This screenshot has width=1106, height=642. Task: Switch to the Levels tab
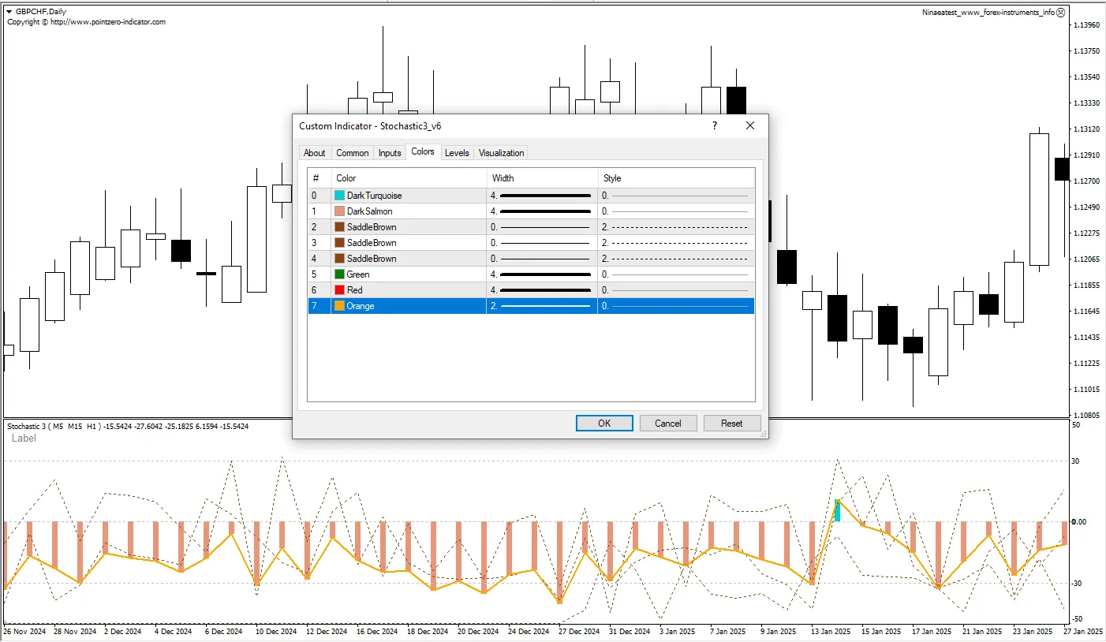457,153
